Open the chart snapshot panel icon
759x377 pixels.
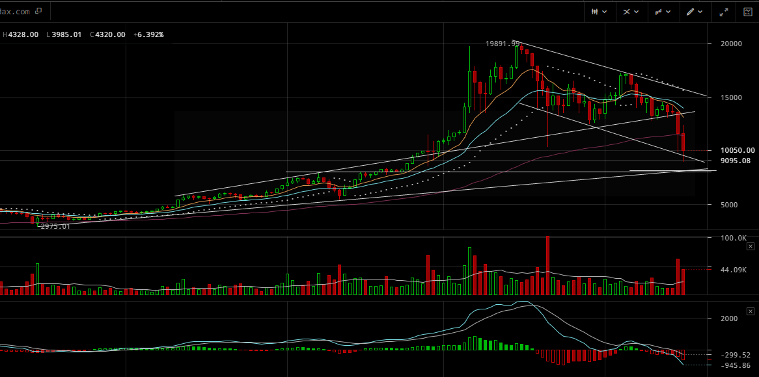[747, 12]
